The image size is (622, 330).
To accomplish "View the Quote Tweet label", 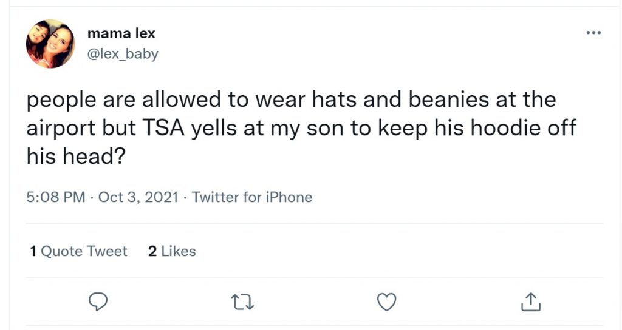I will click(x=84, y=251).
